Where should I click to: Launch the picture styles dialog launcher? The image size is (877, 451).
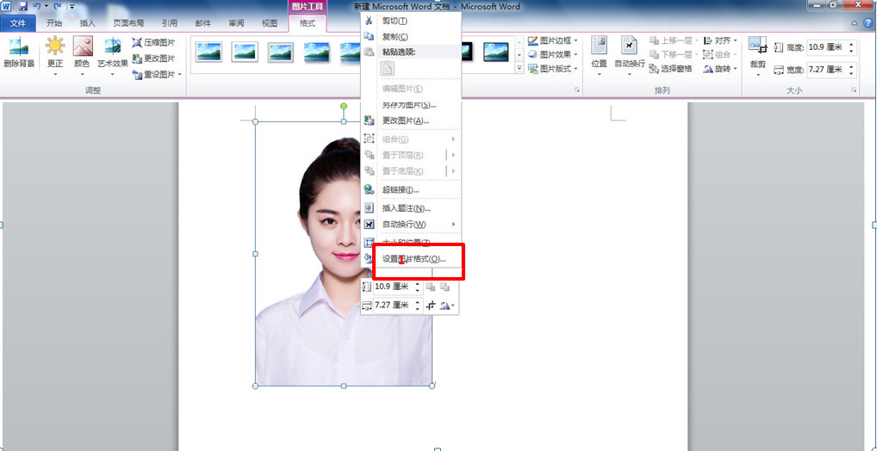coord(576,90)
